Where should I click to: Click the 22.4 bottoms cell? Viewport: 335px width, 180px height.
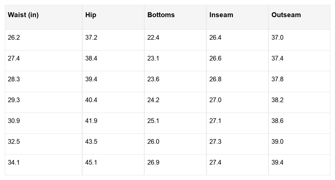point(153,38)
